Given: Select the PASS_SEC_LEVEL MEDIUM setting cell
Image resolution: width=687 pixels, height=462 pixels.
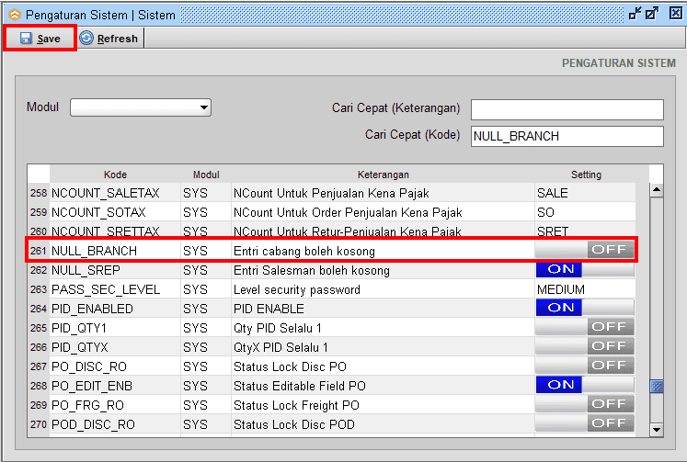Looking at the screenshot, I should pyautogui.click(x=585, y=289).
